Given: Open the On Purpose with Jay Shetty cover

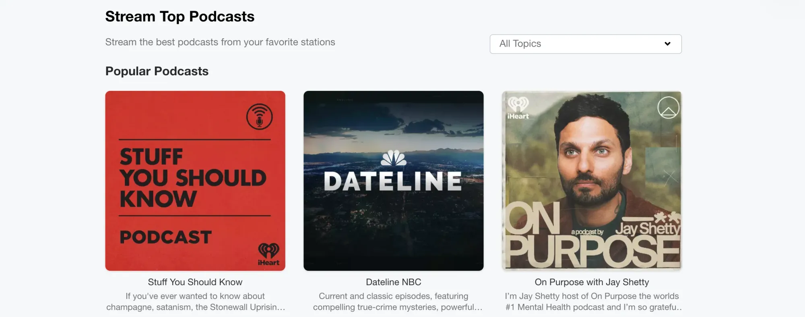Looking at the screenshot, I should (592, 181).
